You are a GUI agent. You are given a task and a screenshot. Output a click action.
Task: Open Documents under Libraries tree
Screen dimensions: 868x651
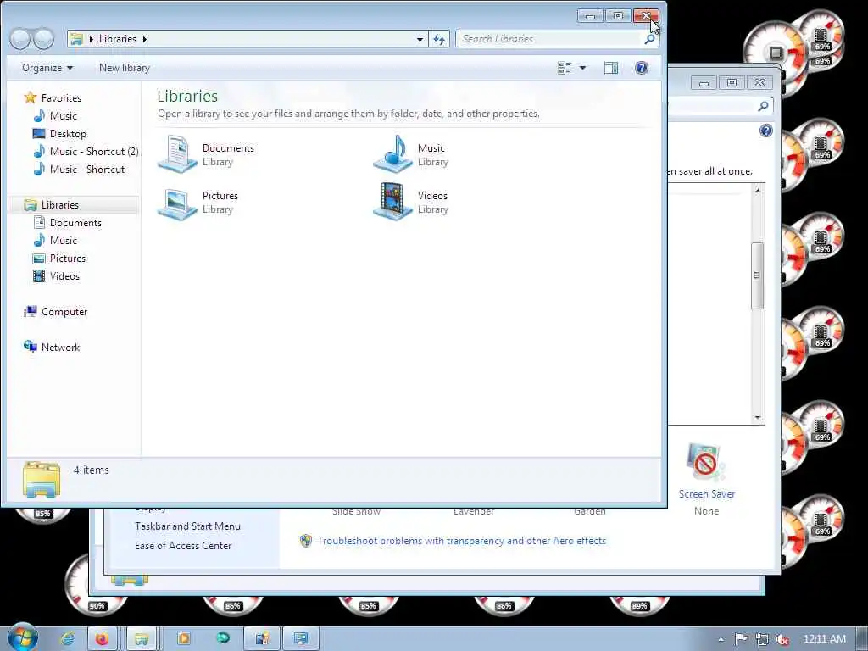pos(75,223)
